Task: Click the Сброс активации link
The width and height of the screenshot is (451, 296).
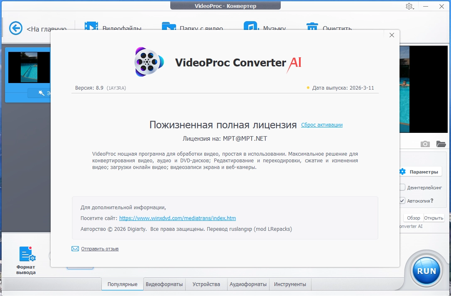Action: pyautogui.click(x=321, y=125)
